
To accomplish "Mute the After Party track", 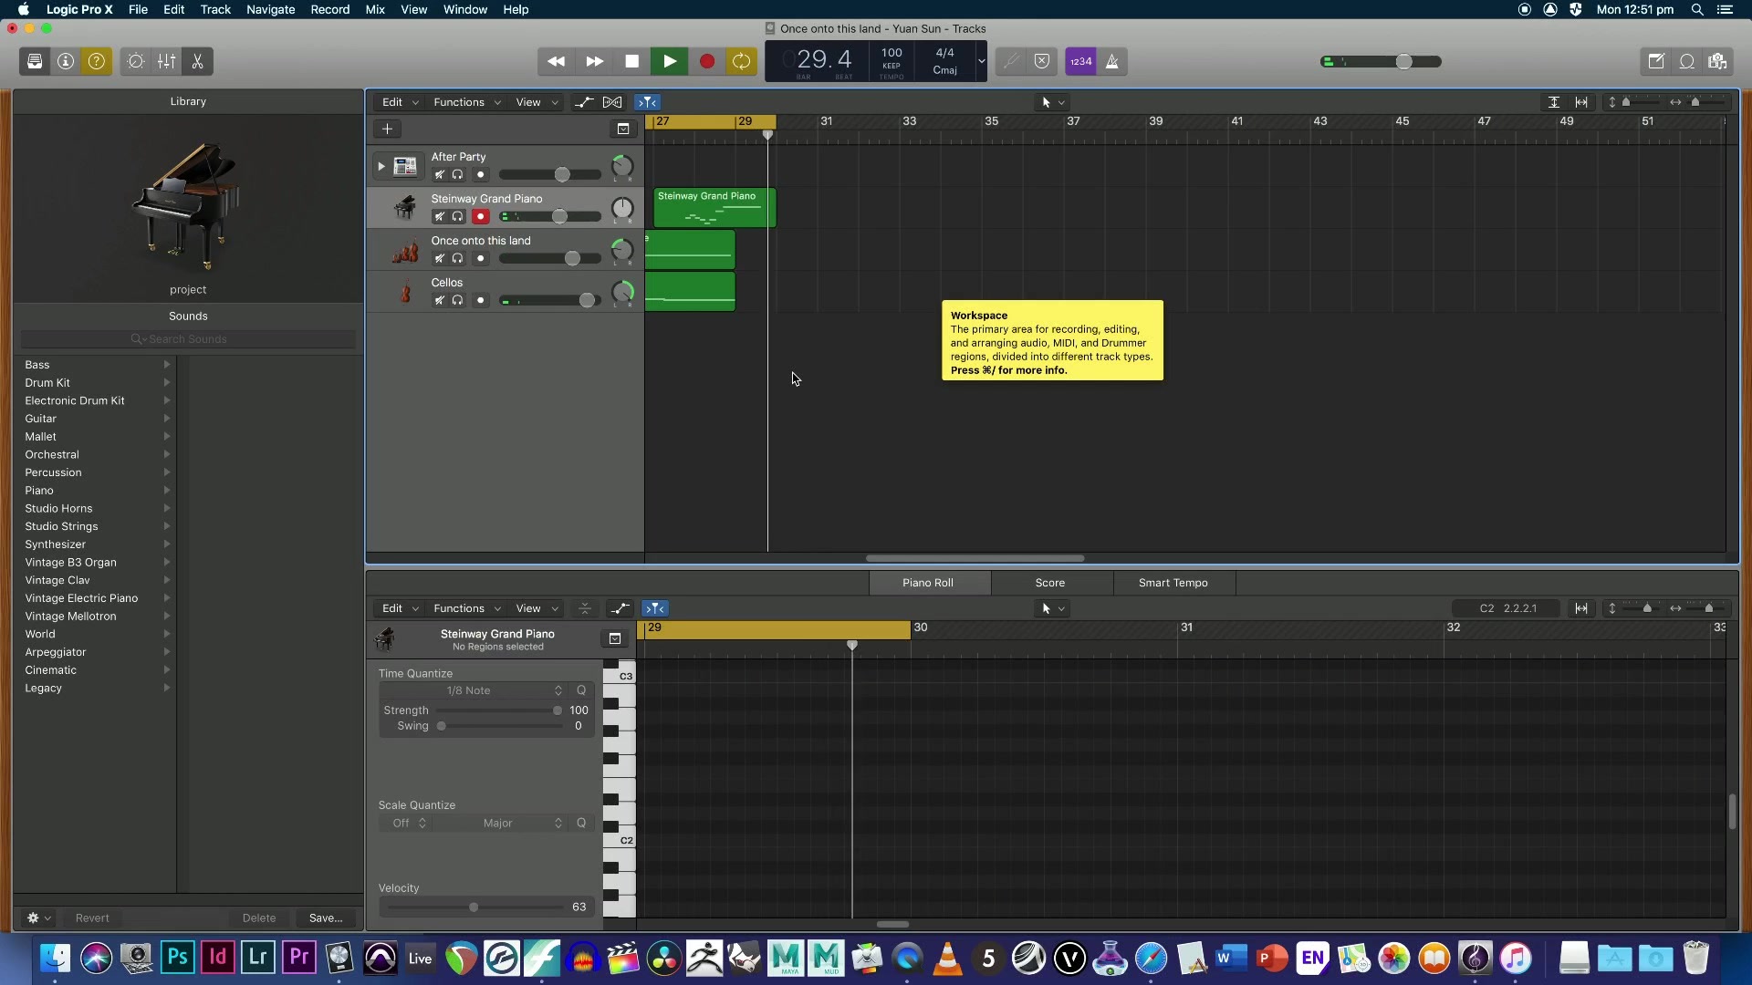I will 440,174.
